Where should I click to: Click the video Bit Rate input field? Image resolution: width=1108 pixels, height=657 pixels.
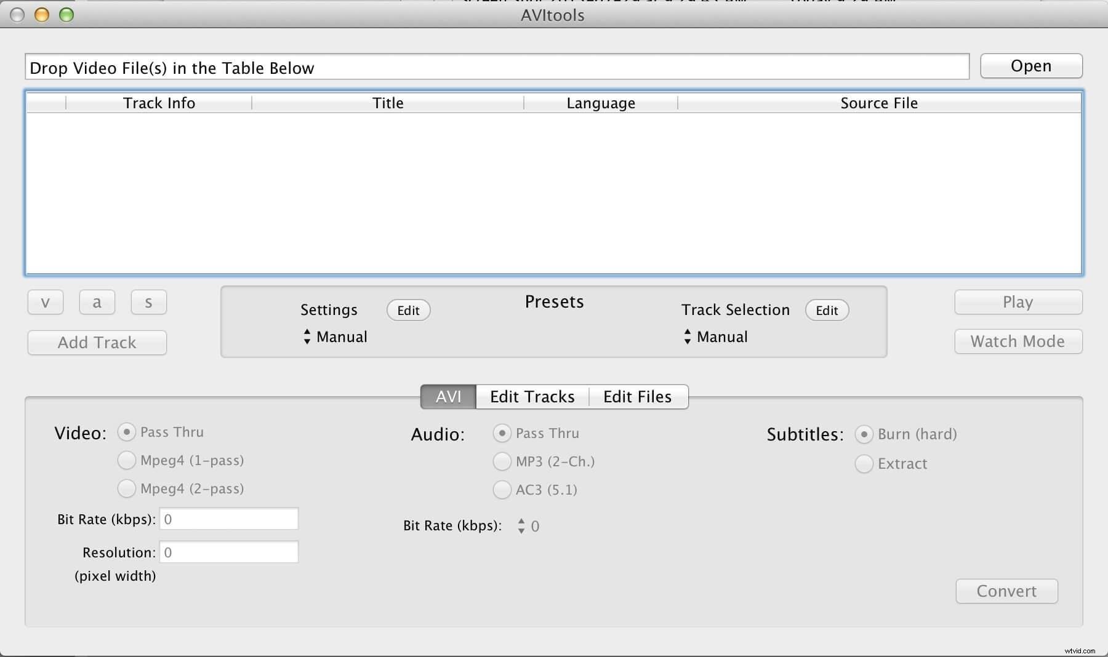[x=228, y=519]
